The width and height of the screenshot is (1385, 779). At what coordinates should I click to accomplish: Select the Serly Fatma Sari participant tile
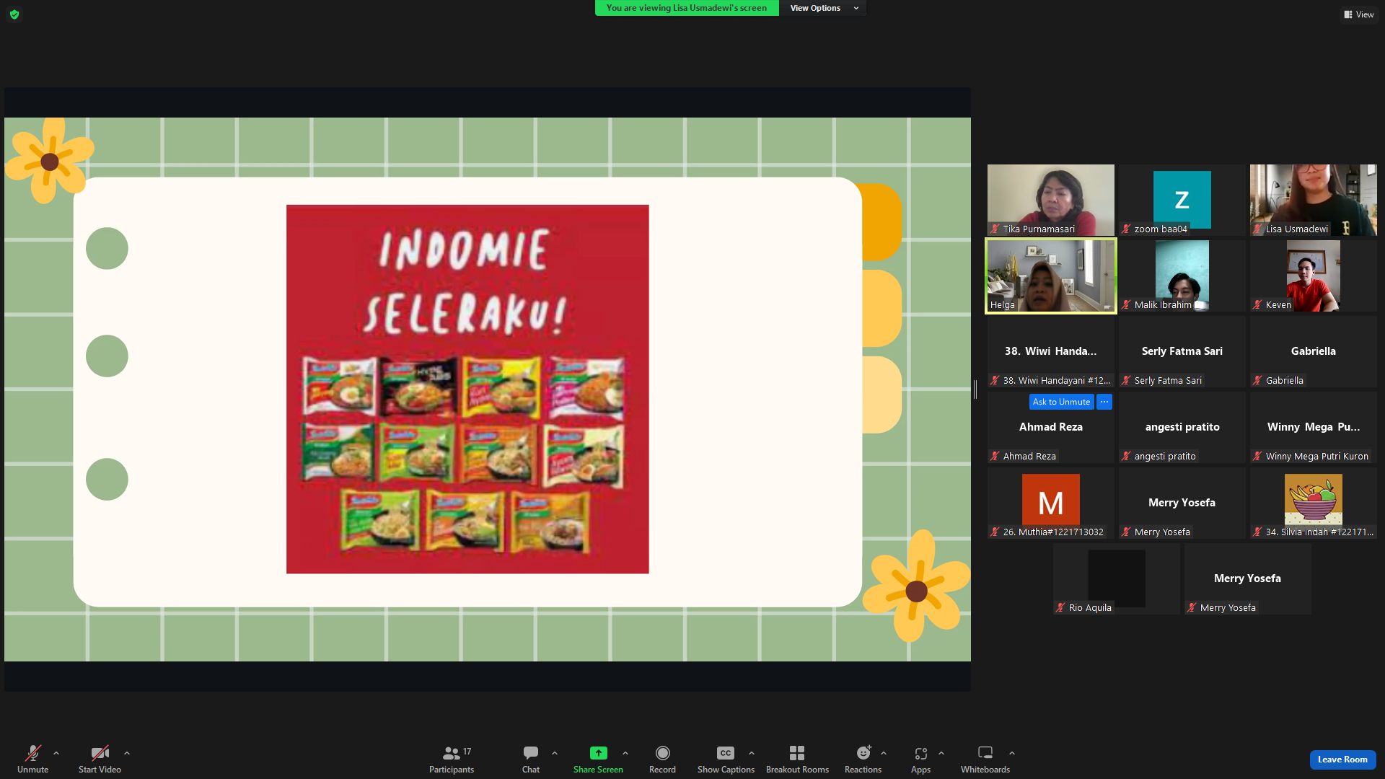(1182, 351)
